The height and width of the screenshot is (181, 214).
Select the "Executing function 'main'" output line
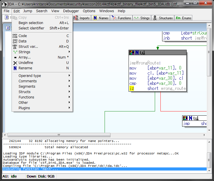tap(105, 169)
